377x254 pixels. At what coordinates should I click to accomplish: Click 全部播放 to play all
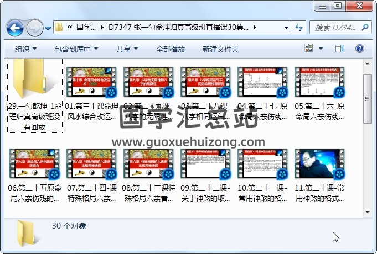(x=170, y=49)
